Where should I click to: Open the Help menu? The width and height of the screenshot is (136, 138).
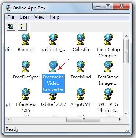(x=54, y=17)
